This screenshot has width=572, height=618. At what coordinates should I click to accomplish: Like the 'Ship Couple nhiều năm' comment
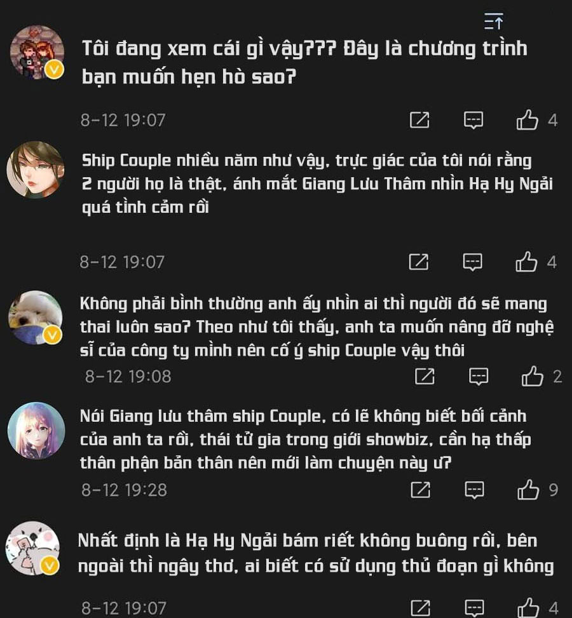(526, 262)
